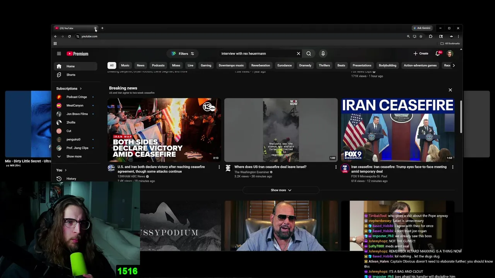Open the apps grid in the bookmarks bar
This screenshot has height=278, width=495.
tap(55, 44)
